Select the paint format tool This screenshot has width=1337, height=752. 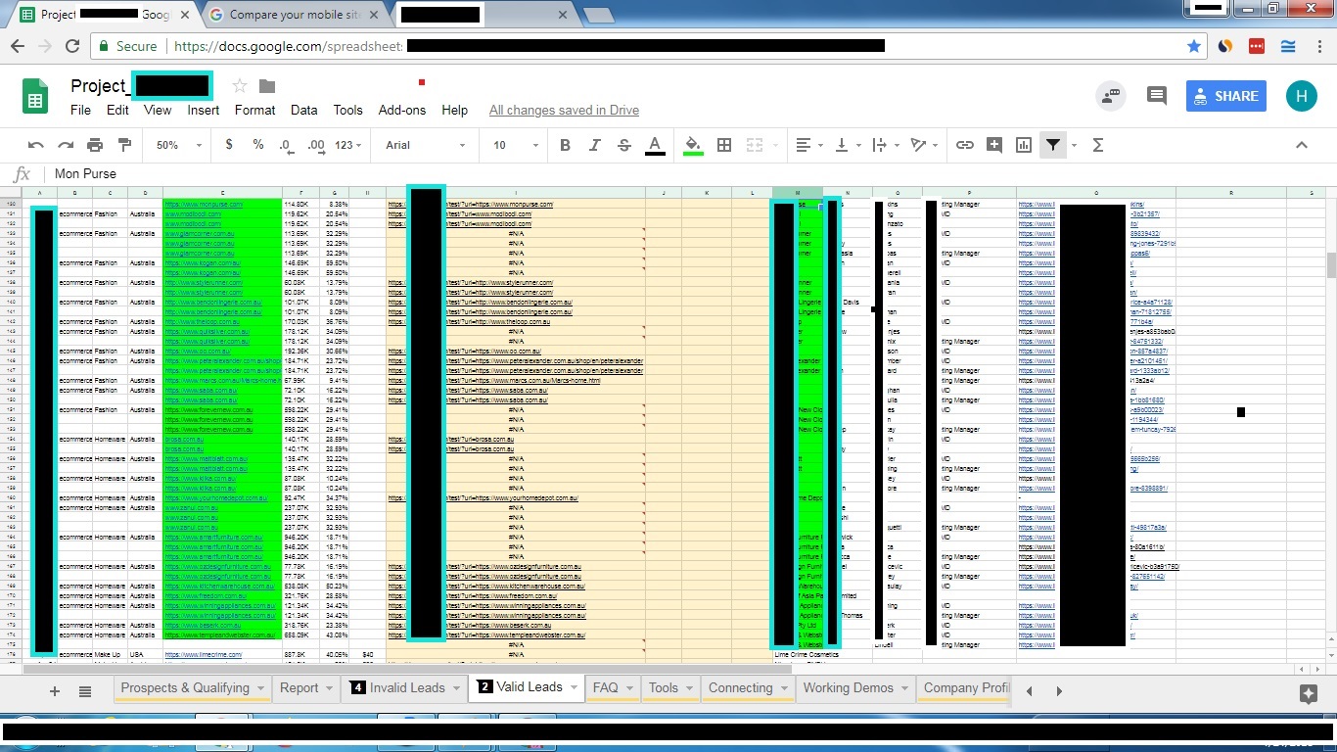124,145
